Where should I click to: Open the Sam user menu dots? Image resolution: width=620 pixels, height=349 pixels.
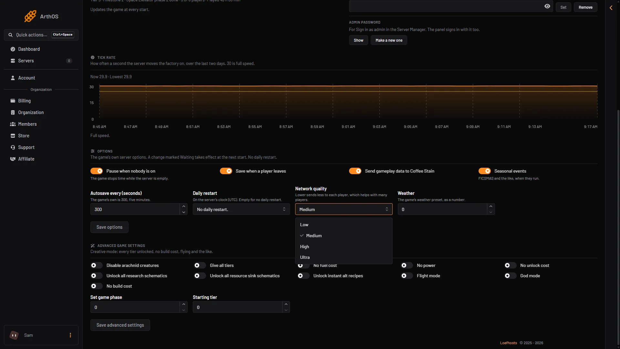coord(70,335)
